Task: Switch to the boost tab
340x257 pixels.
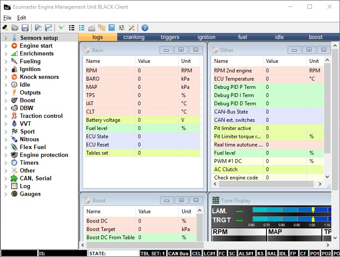Action: pos(316,37)
